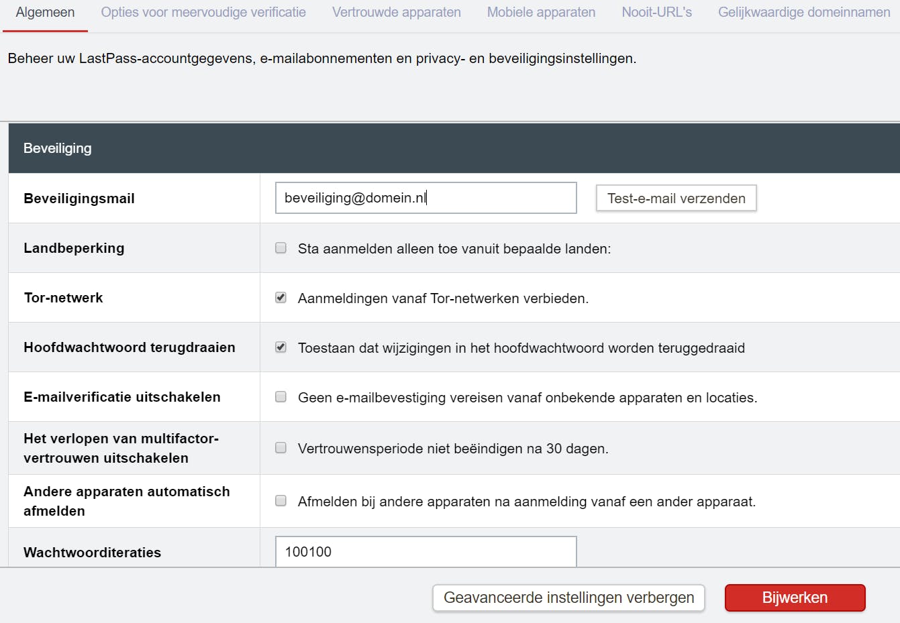Switch to Opties voor meervoudige verificatie tab
The width and height of the screenshot is (900, 623).
(203, 13)
